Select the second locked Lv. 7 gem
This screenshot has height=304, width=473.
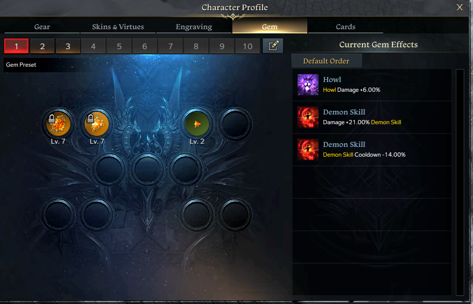click(x=97, y=124)
